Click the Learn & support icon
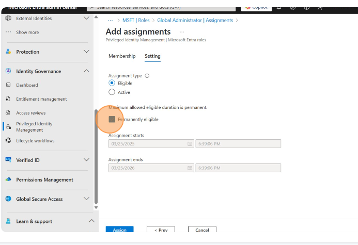The height and width of the screenshot is (245, 358). tap(8, 221)
